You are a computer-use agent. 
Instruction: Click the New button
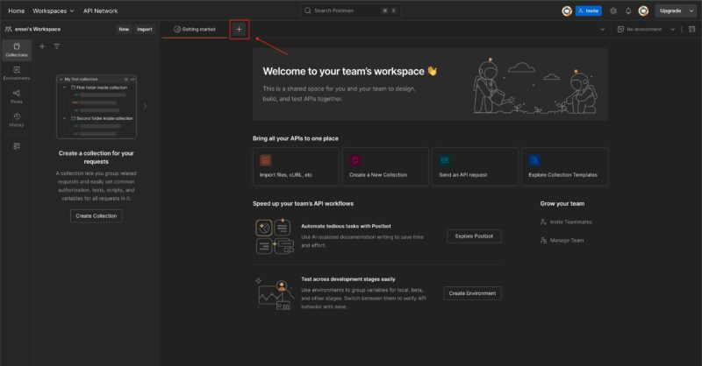click(x=124, y=29)
